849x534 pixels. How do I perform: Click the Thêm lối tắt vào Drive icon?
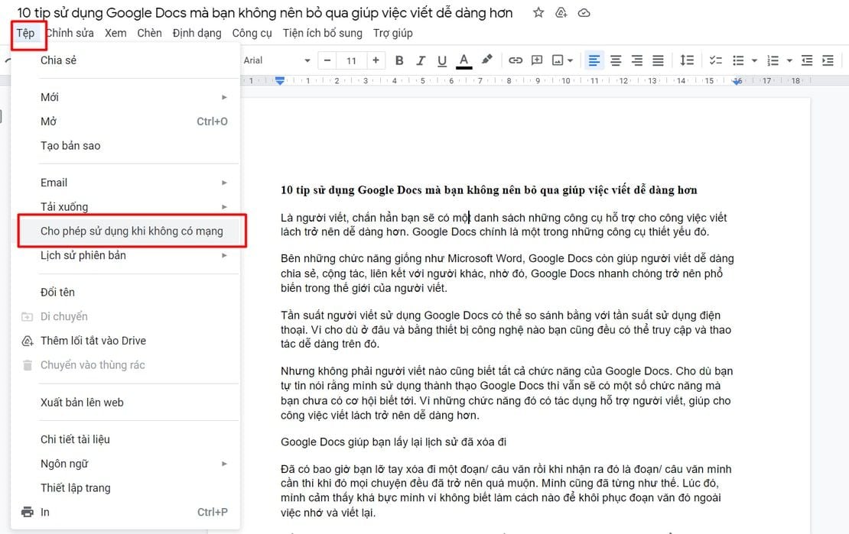(x=27, y=341)
